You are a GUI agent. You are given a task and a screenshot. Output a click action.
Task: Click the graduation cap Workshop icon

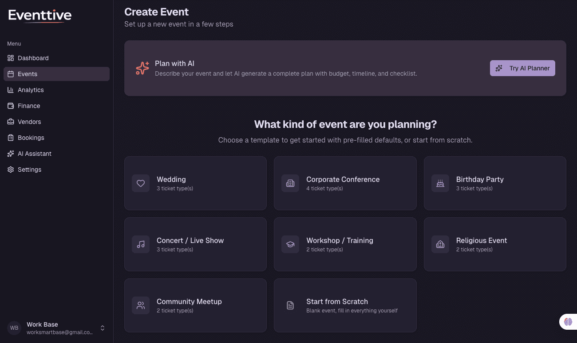tap(290, 244)
